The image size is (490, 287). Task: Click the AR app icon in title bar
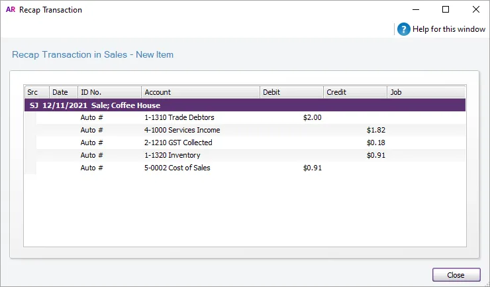10,10
